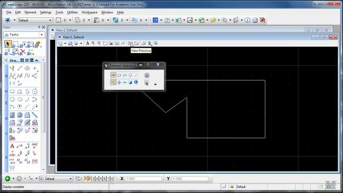Collapse the Drawing task chevron
Image resolution: width=343 pixels, height=193 pixels.
[36, 60]
